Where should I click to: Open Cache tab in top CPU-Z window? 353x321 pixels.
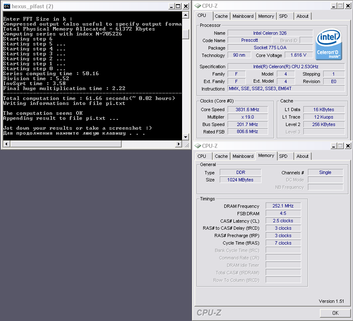[221, 16]
